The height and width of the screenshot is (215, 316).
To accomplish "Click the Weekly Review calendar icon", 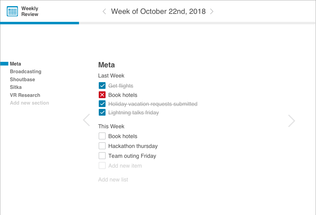I will (x=12, y=11).
